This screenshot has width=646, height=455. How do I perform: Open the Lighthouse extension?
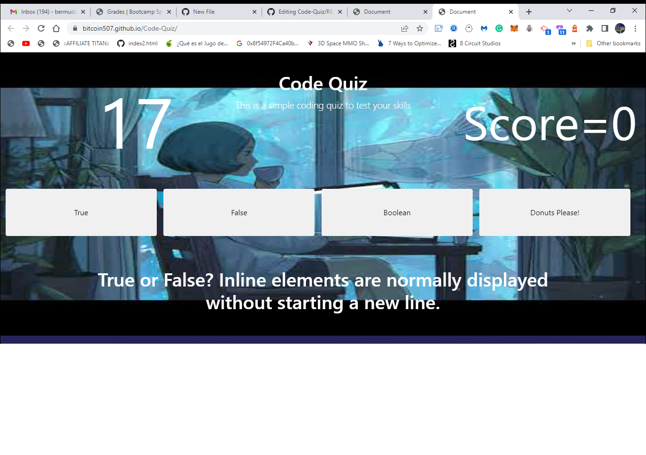575,28
